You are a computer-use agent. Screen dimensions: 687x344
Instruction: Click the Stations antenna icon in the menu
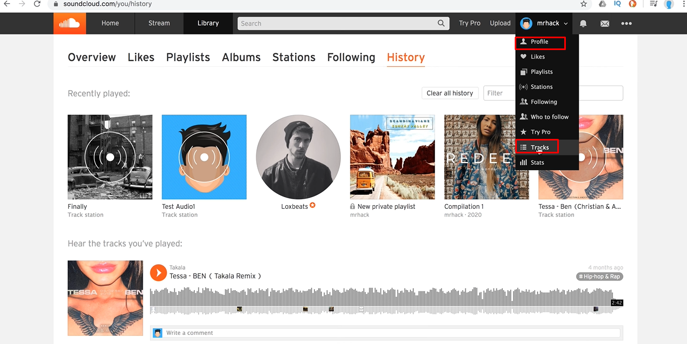pyautogui.click(x=523, y=87)
